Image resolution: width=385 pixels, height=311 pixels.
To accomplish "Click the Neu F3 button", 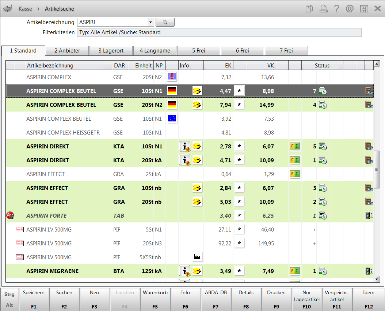I will pos(94,299).
